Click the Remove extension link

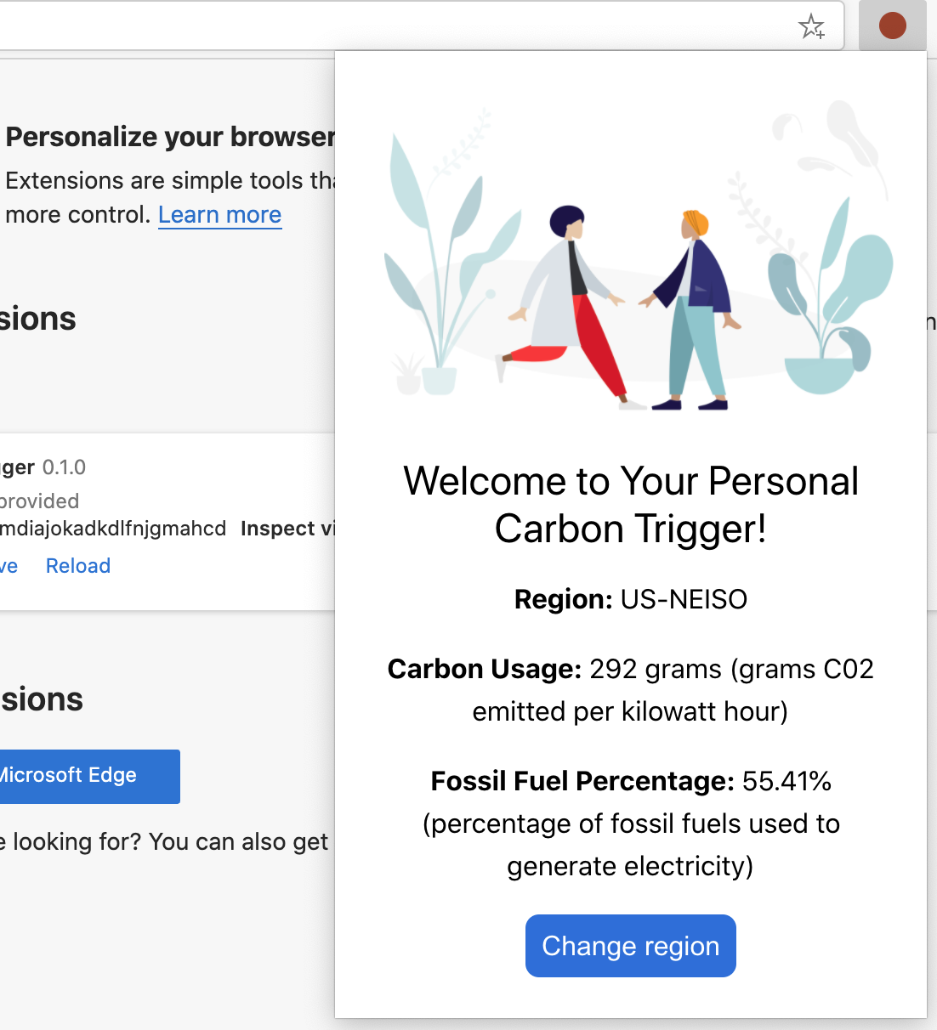10,565
